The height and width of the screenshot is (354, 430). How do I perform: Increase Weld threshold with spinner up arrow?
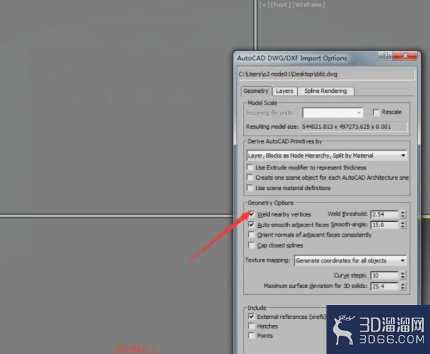(402, 212)
